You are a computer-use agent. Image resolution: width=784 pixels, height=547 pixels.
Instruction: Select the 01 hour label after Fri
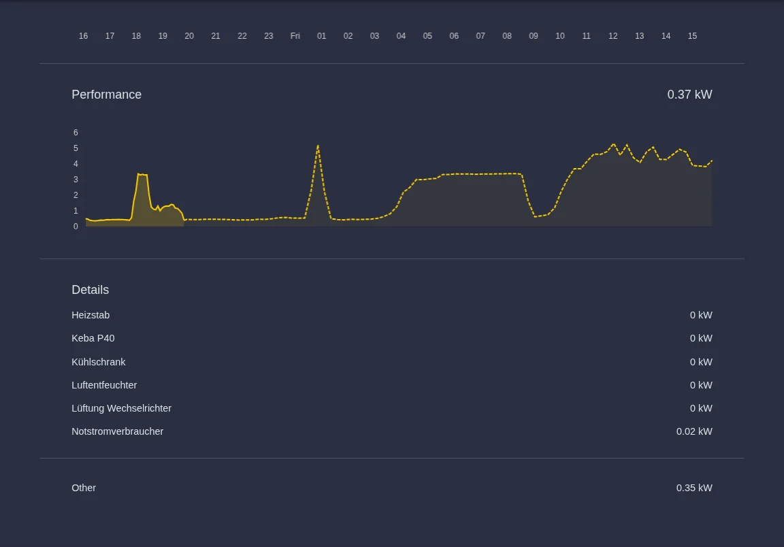pos(321,36)
